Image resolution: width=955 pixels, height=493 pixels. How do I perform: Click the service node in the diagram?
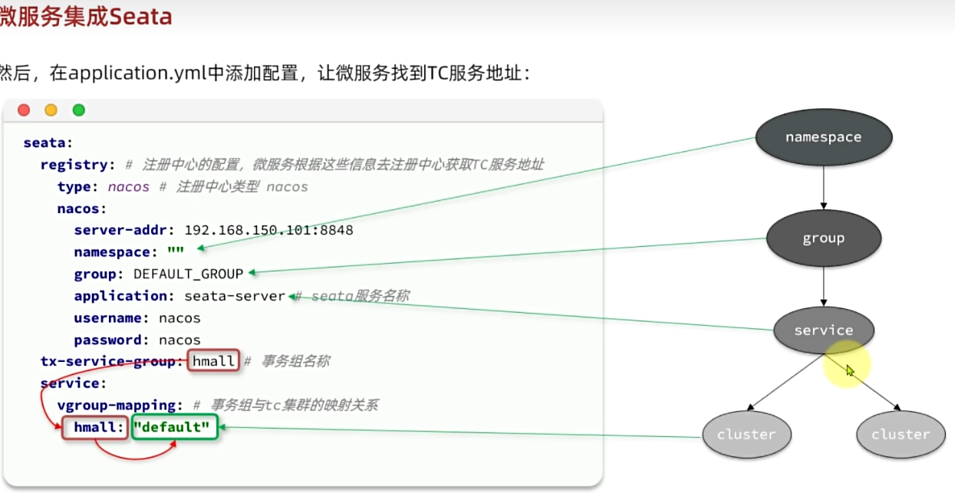pos(823,330)
